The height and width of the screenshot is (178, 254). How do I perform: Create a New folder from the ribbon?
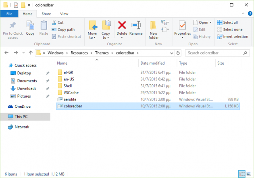tap(153, 30)
